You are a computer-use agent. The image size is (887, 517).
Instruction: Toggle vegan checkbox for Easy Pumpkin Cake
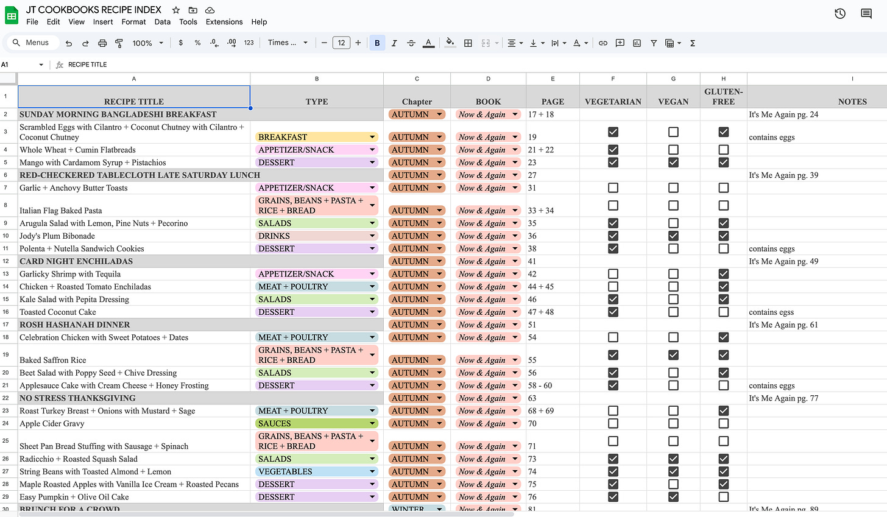[673, 497]
